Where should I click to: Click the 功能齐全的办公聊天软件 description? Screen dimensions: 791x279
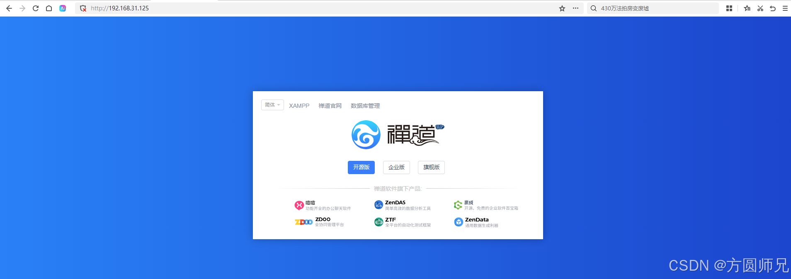pos(328,209)
